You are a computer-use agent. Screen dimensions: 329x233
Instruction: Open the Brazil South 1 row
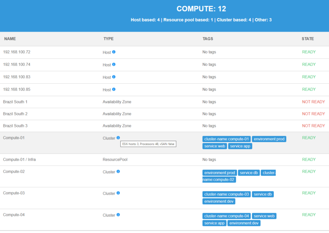pos(15,102)
